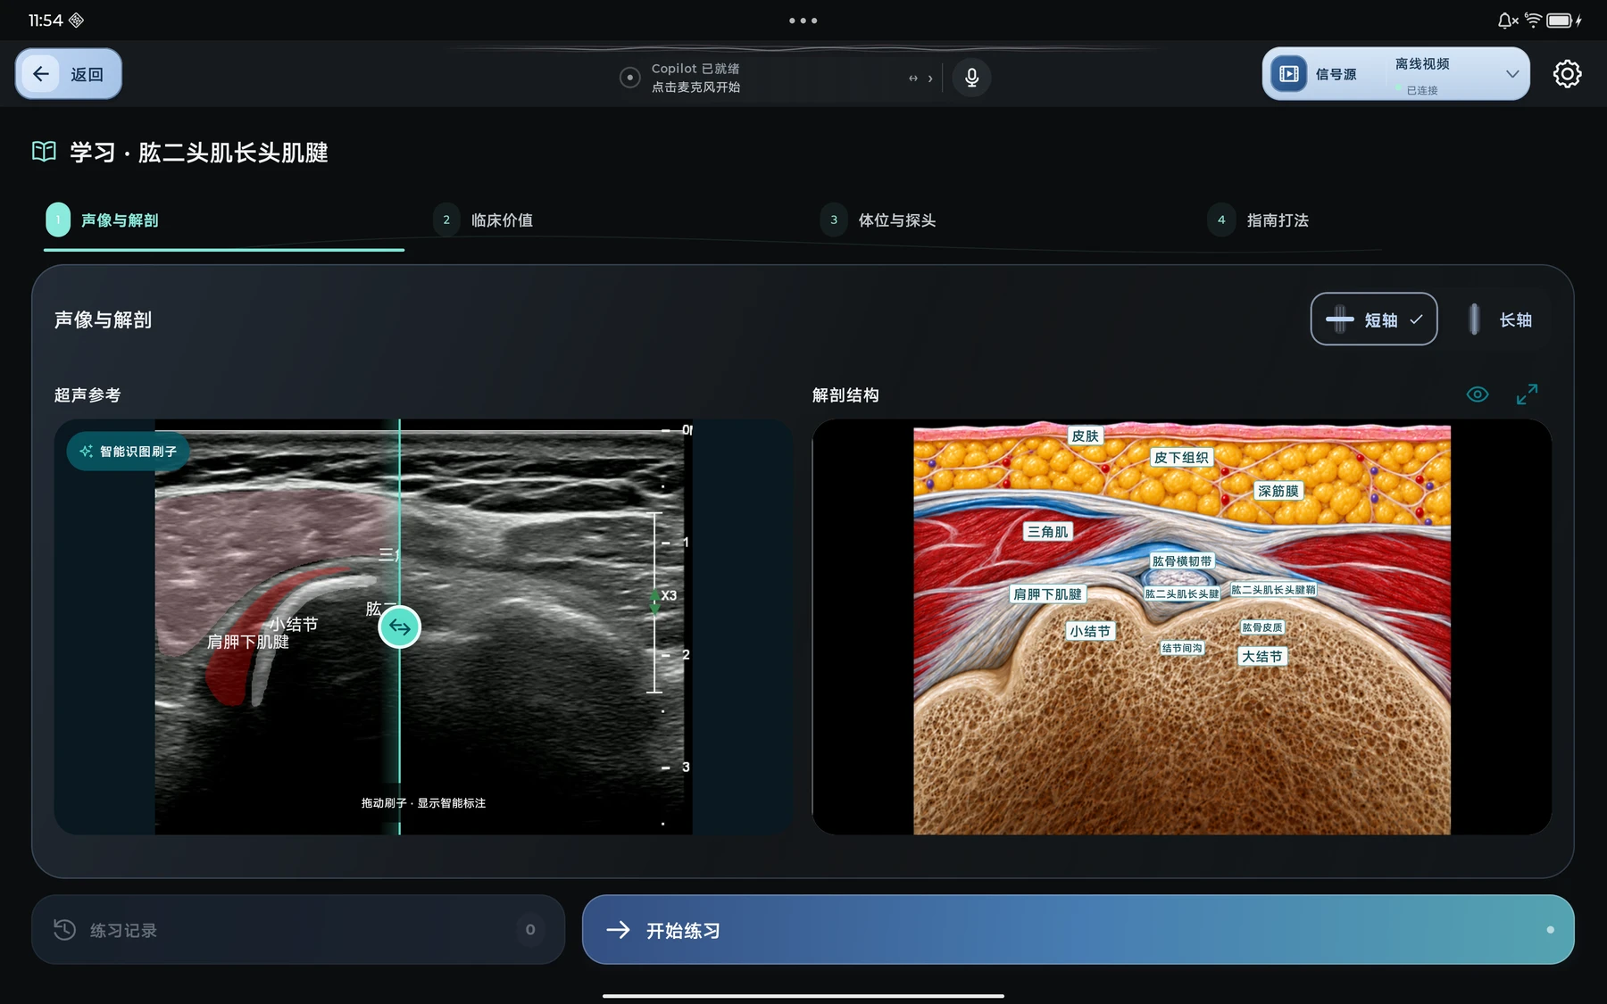Open settings gear icon
Viewport: 1607px width, 1004px height.
coord(1567,74)
